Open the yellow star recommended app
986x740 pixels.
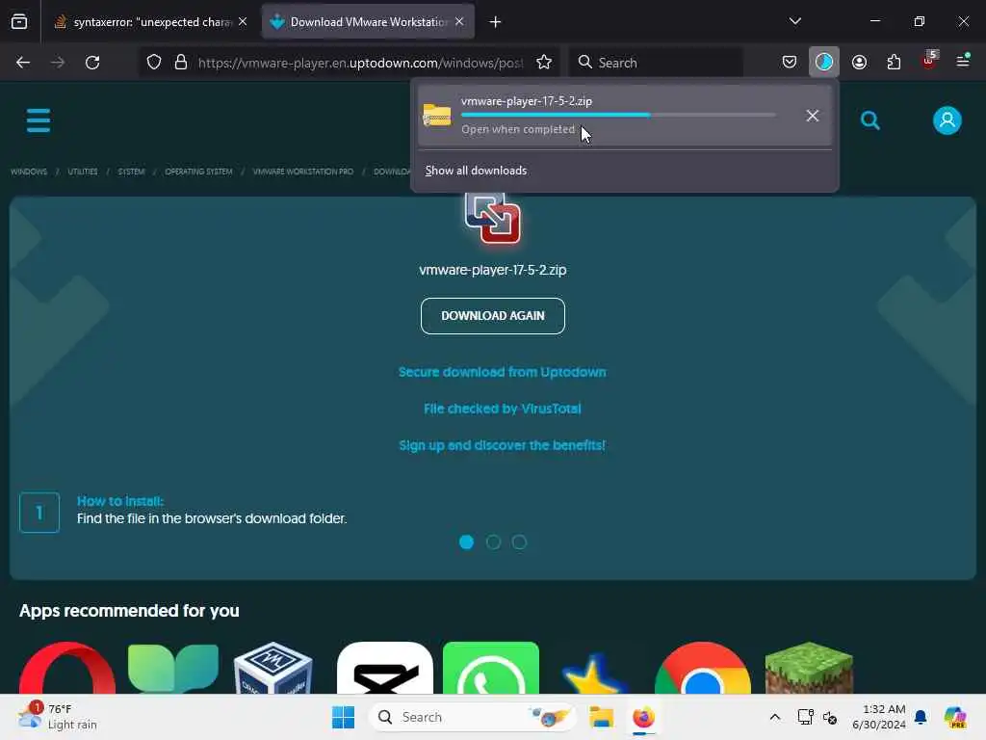[x=593, y=674]
